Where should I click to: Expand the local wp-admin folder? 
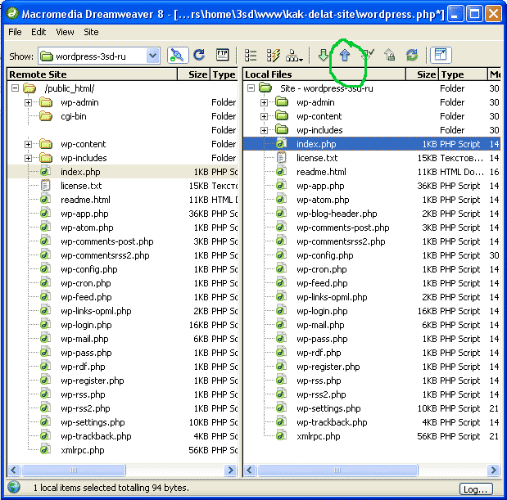pos(265,102)
